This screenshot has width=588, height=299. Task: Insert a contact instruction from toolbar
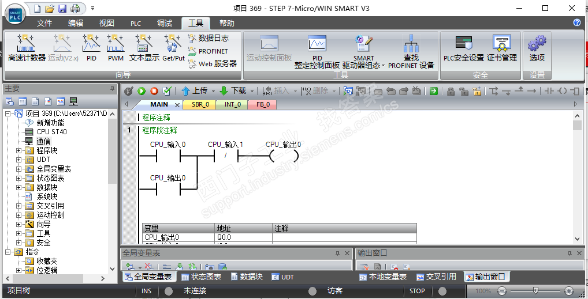point(549,91)
